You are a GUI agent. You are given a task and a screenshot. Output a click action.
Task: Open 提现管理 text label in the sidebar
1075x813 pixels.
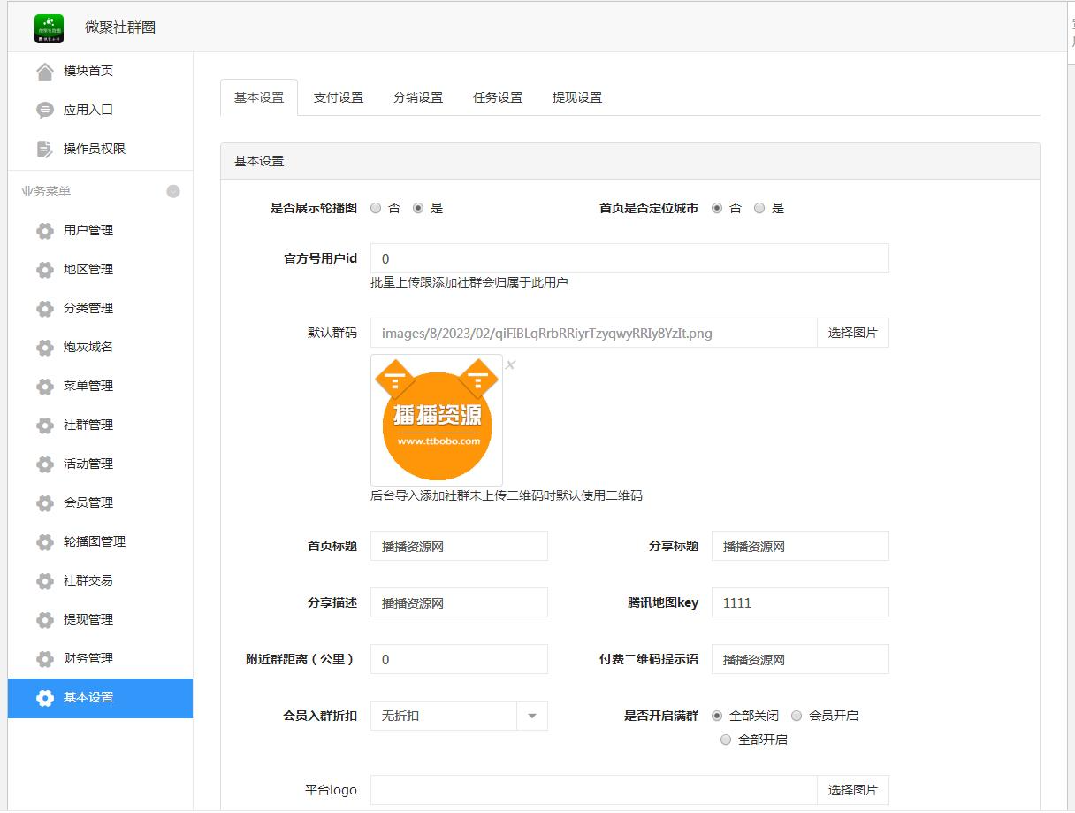point(88,619)
